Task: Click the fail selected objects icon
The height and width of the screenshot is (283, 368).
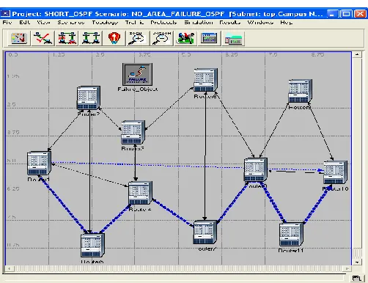Action: [x=67, y=38]
